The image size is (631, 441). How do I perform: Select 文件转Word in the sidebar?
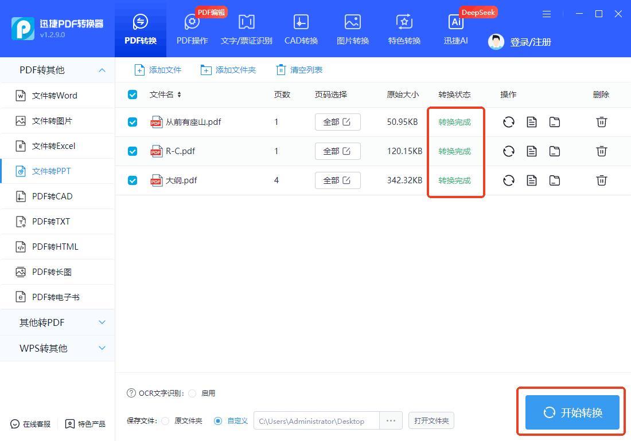[x=54, y=96]
